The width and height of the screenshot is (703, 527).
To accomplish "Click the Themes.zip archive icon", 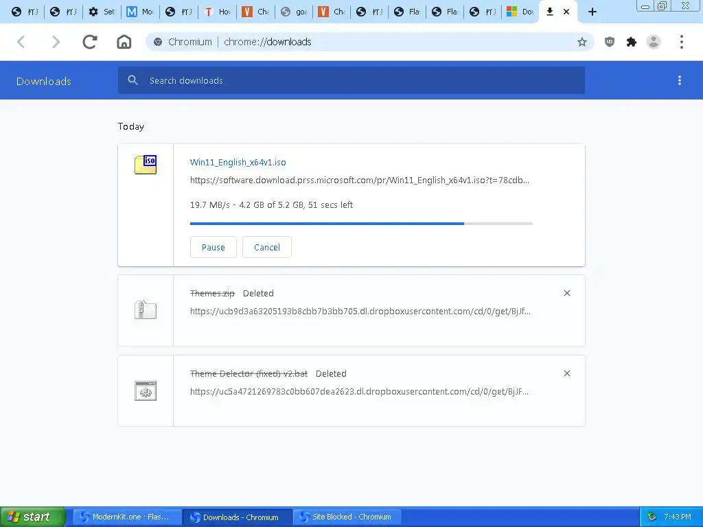I will [146, 310].
